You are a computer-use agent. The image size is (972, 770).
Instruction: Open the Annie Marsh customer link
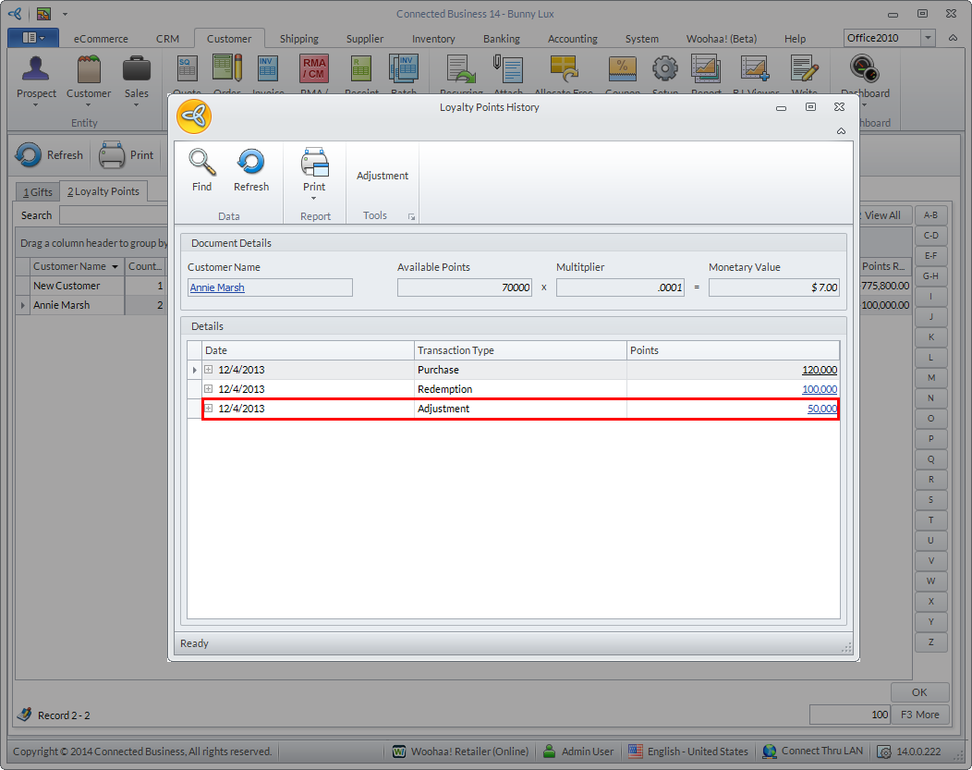(x=217, y=287)
